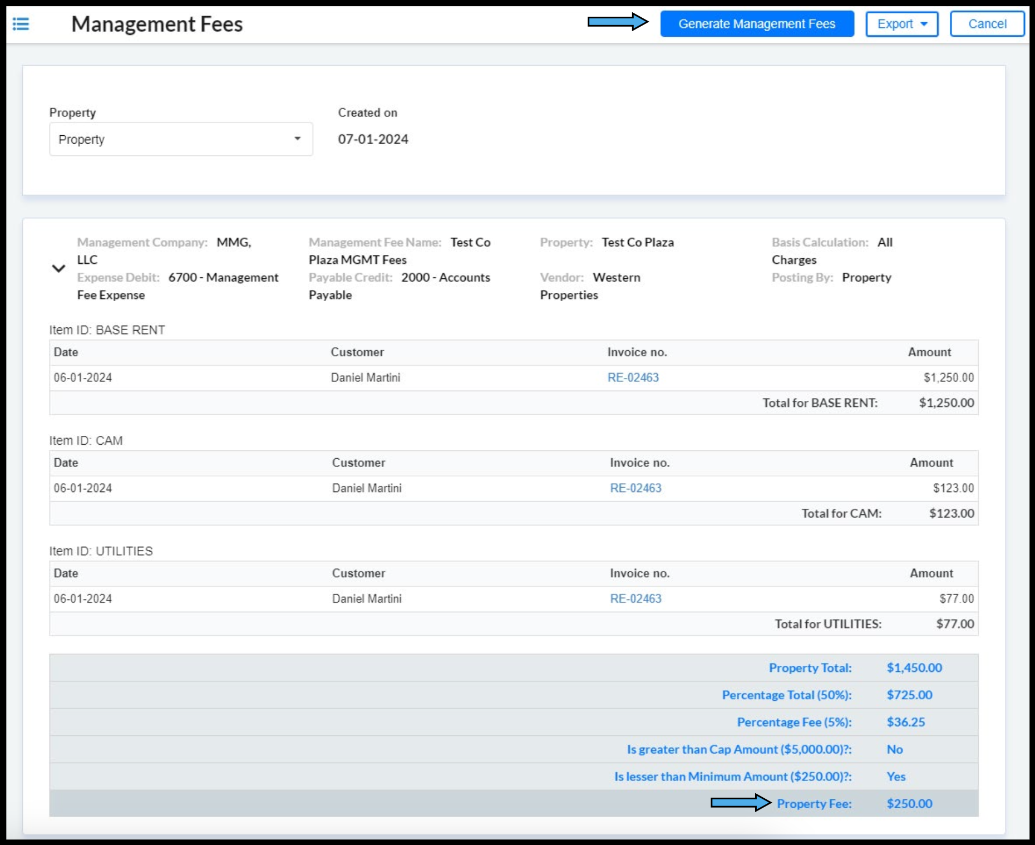
Task: Click the 06-01-2024 date in CAM row
Action: [x=83, y=488]
